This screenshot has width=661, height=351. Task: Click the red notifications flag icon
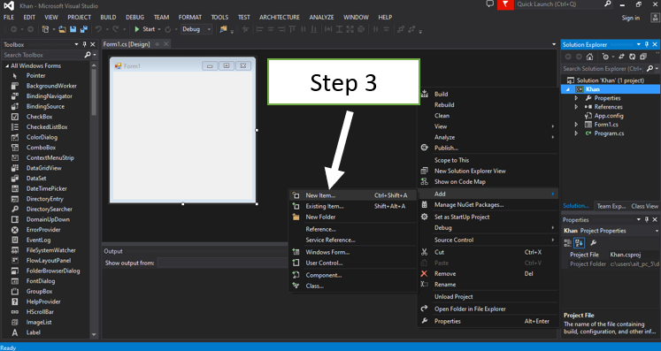point(505,4)
